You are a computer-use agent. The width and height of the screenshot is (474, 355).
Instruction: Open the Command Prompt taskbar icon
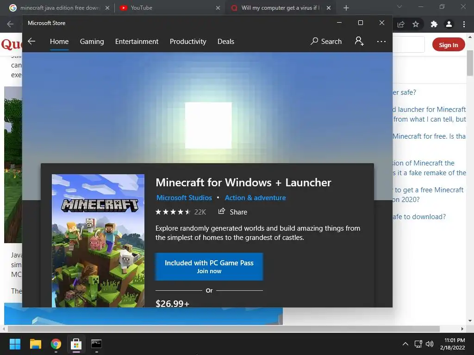[96, 344]
